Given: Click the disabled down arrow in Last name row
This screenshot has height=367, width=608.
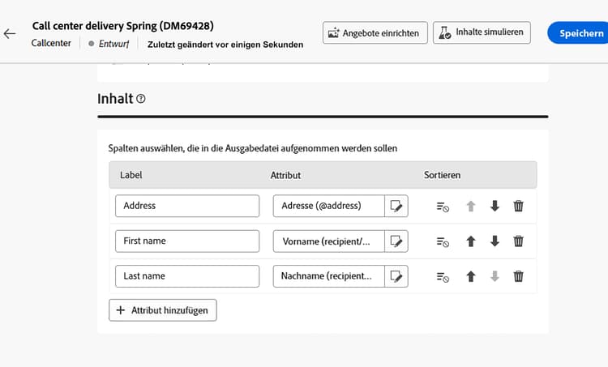Looking at the screenshot, I should pos(495,276).
